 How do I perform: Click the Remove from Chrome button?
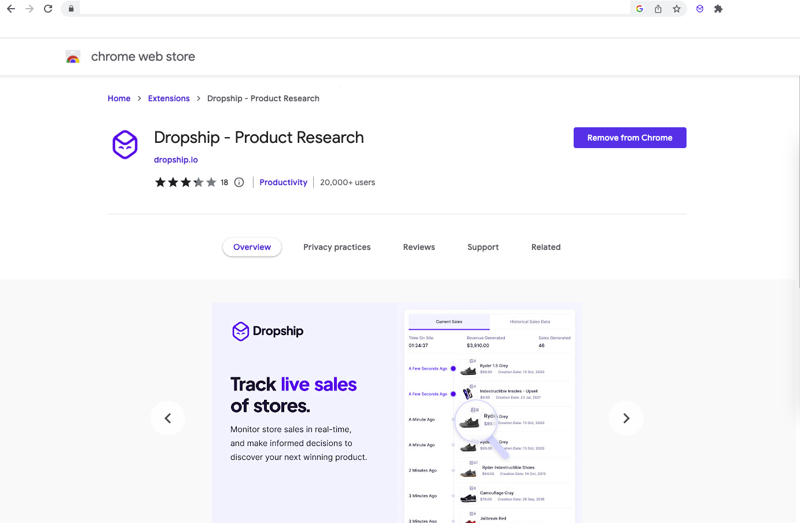pos(630,137)
